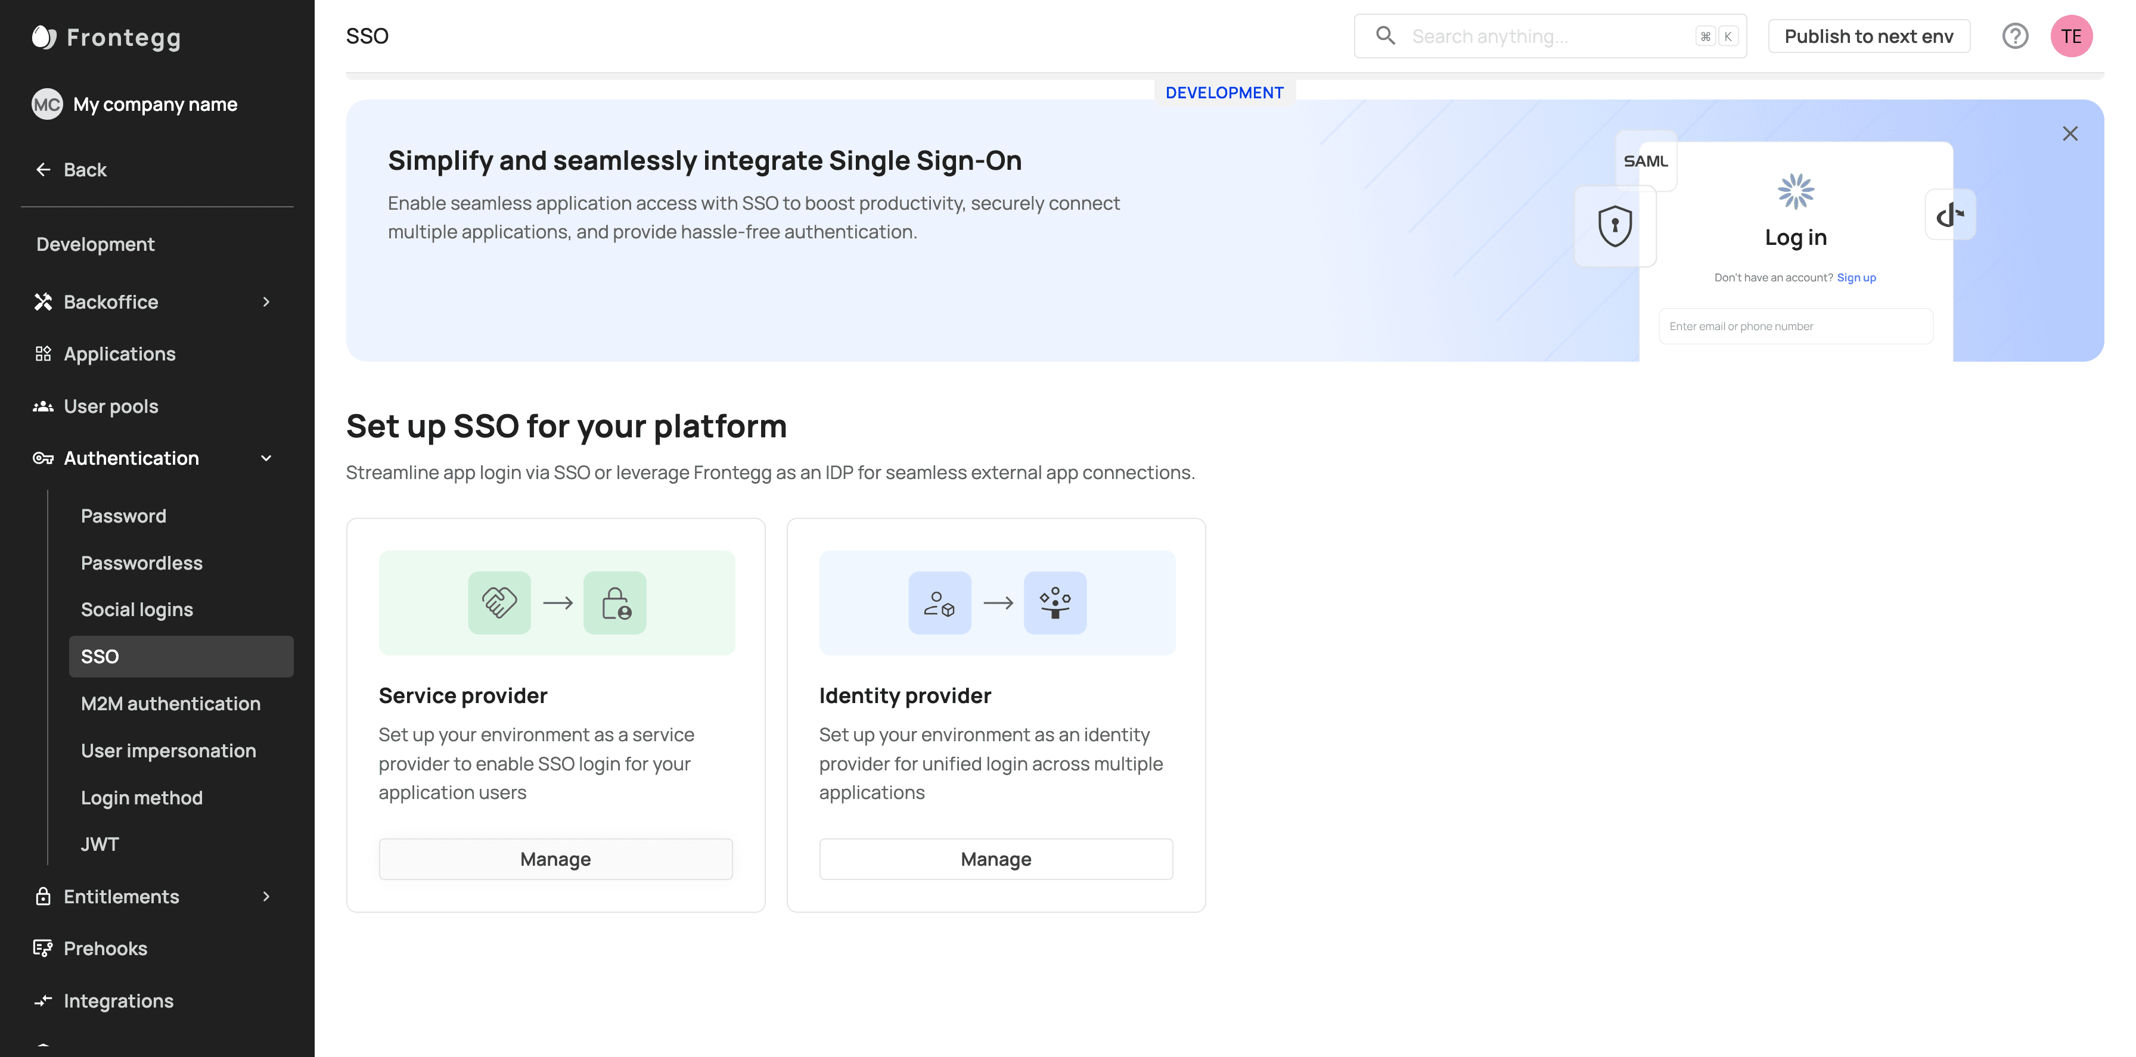Click My company name text
2136x1057 pixels.
pos(155,104)
